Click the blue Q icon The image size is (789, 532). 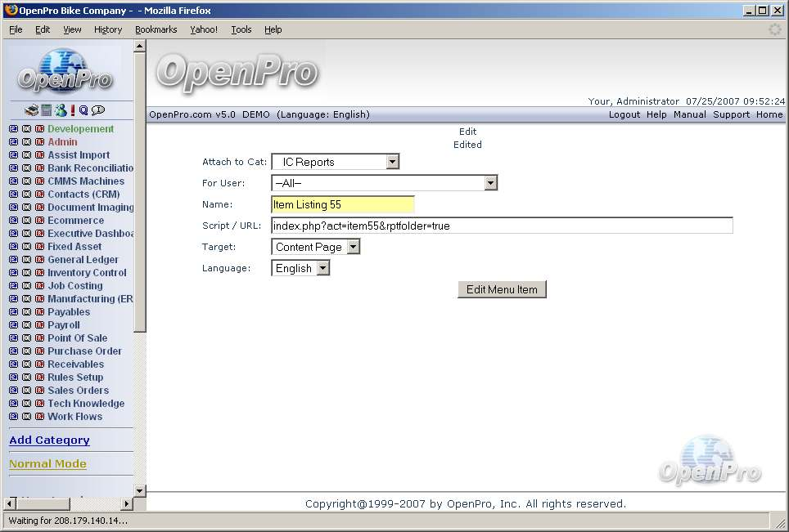click(83, 110)
